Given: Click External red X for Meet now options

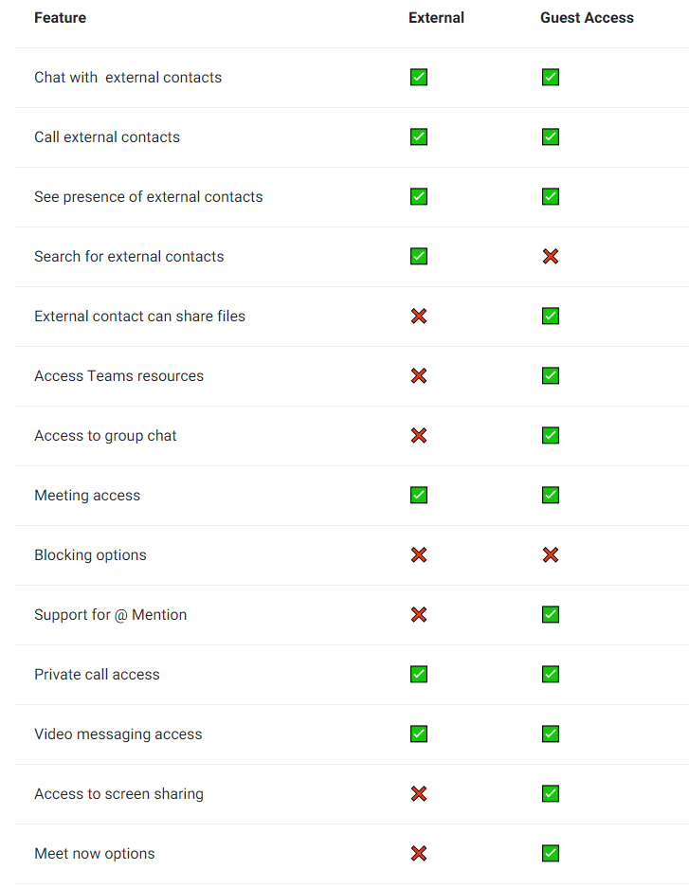Looking at the screenshot, I should (418, 854).
